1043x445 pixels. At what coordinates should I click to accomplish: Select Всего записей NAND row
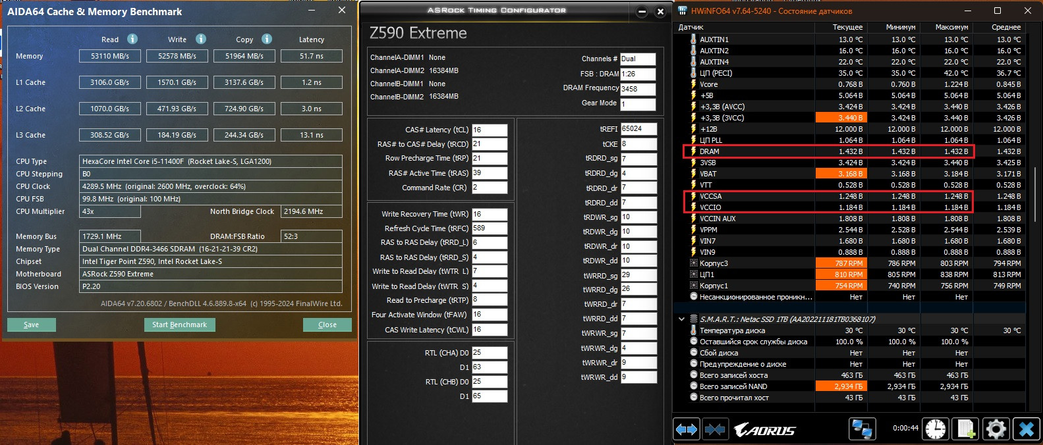[x=849, y=386]
